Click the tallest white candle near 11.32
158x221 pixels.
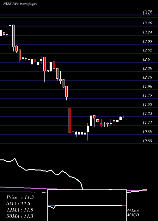pyautogui.click(x=91, y=121)
